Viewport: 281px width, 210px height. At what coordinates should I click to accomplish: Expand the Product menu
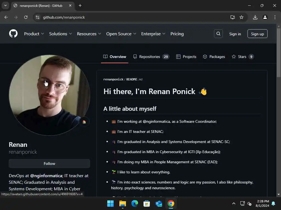coord(34,34)
